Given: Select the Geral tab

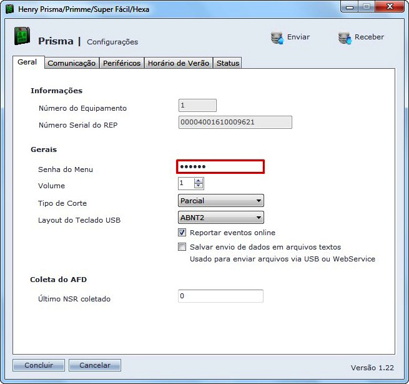Looking at the screenshot, I should pyautogui.click(x=27, y=63).
